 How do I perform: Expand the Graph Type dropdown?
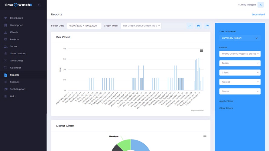coord(141,26)
